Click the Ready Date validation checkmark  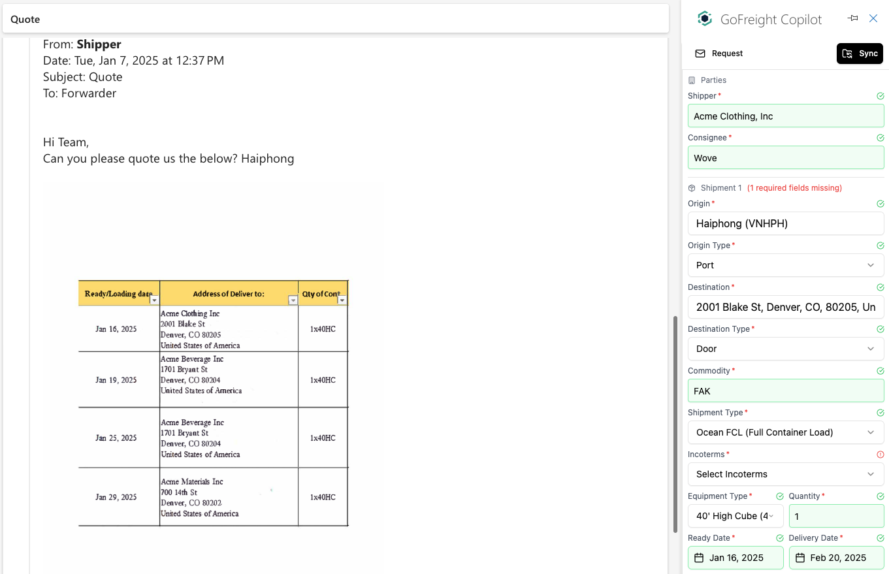tap(780, 538)
